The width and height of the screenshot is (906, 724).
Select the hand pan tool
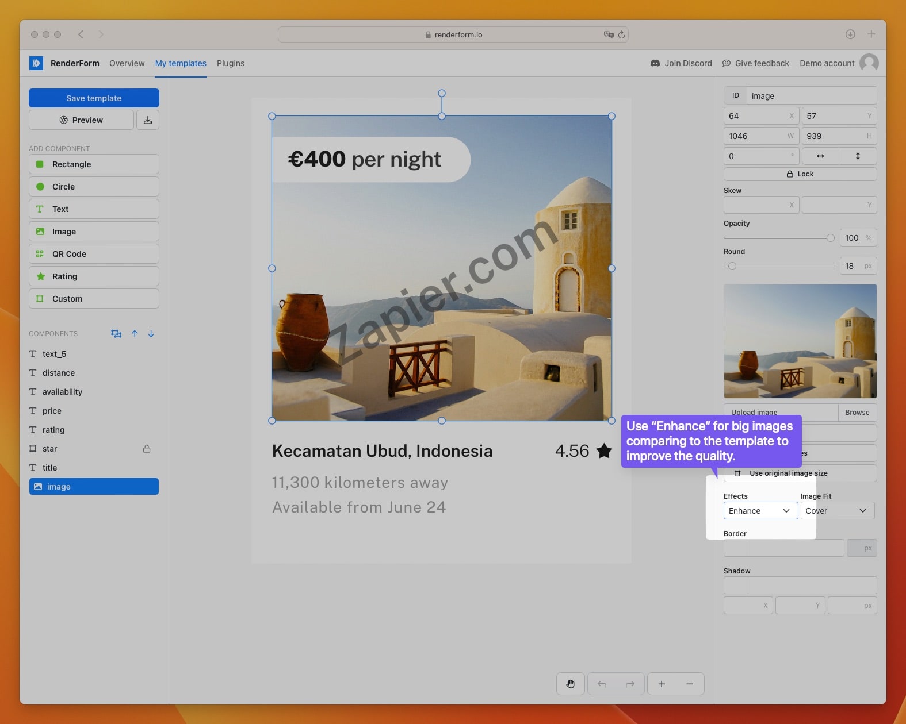(571, 684)
